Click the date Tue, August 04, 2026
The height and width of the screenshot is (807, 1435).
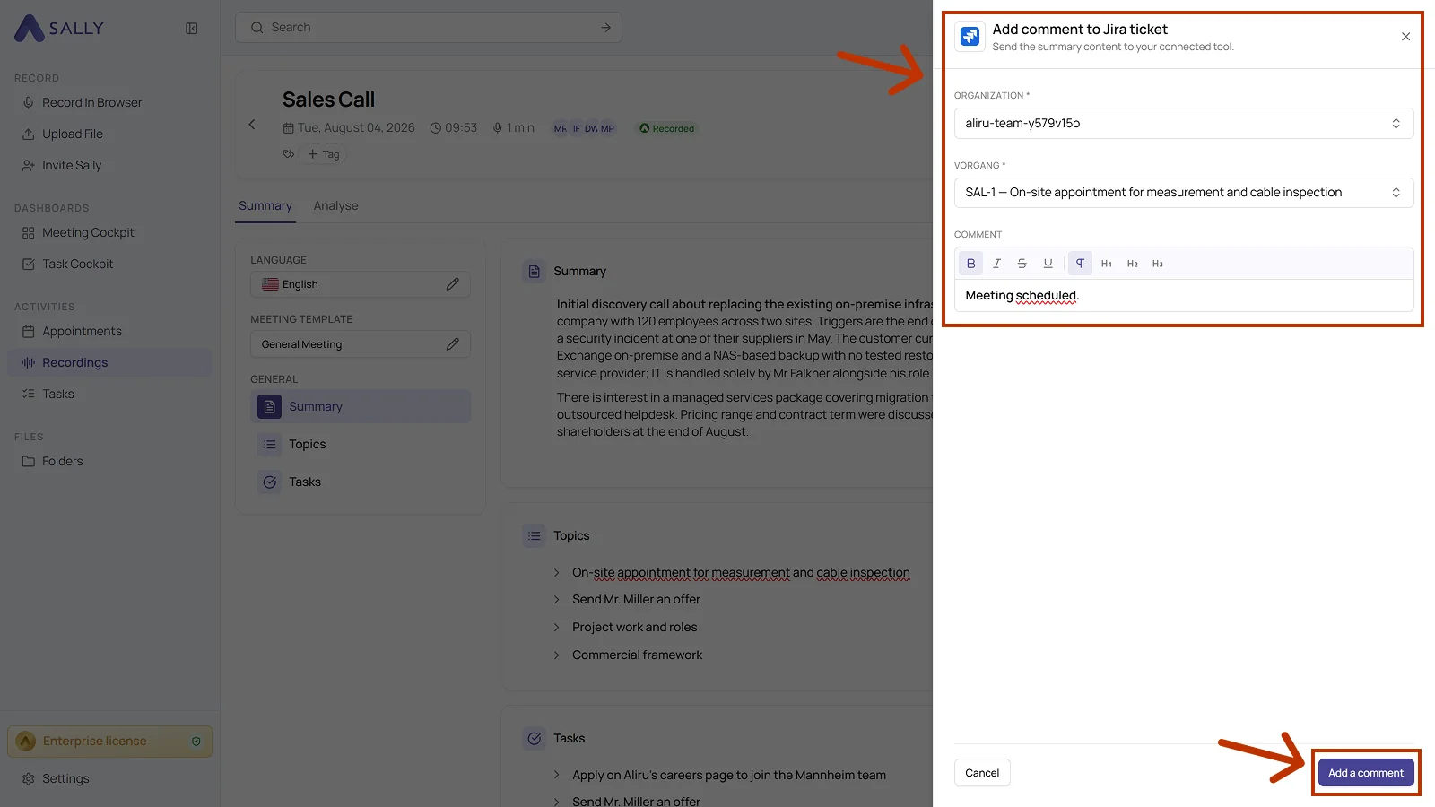coord(349,128)
